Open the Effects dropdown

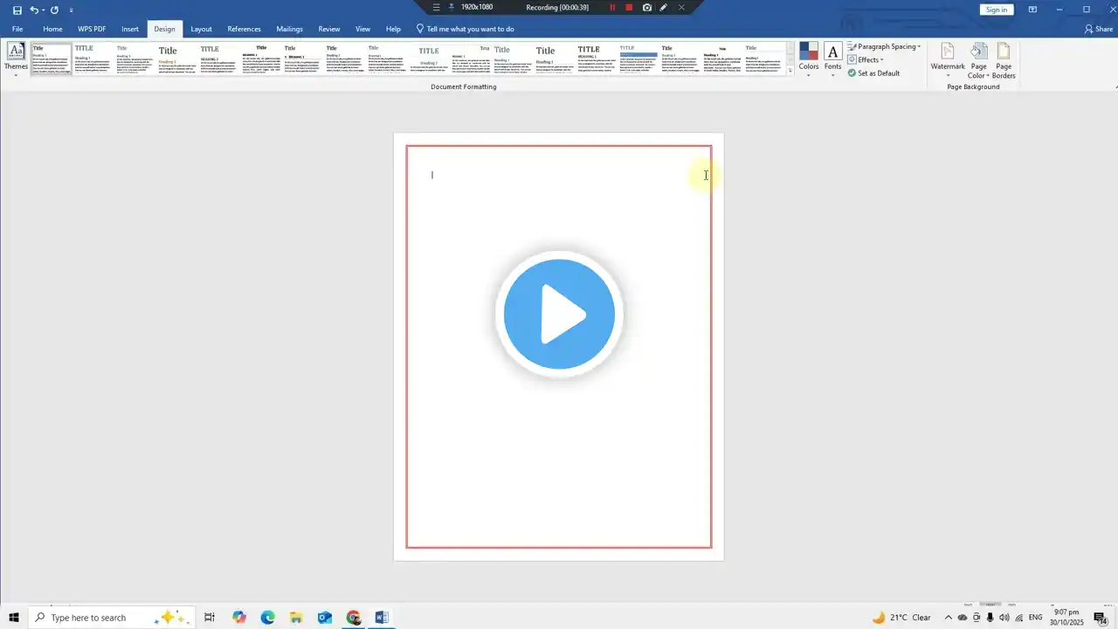(x=866, y=59)
